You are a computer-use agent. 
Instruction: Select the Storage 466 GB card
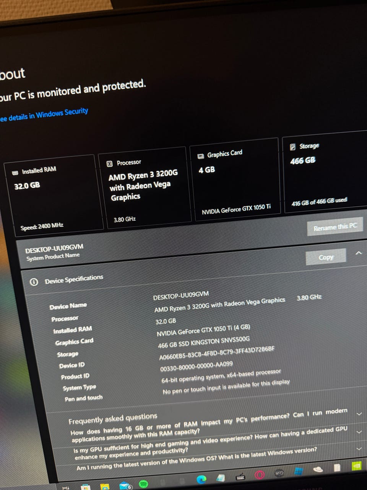325,171
